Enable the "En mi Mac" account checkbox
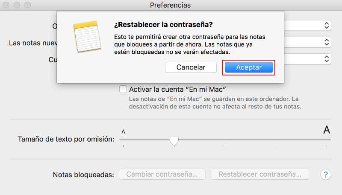The width and height of the screenshot is (342, 195). tap(123, 90)
